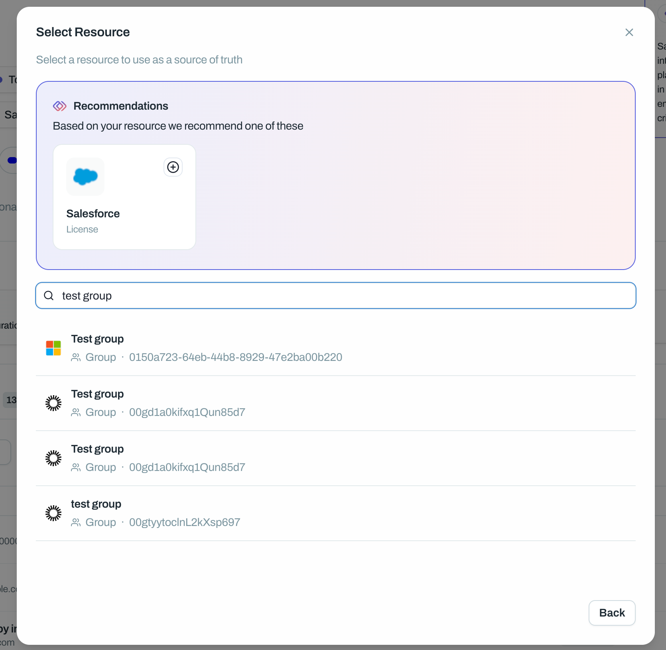666x650 pixels.
Task: Click the Recommendations diamond logo icon
Action: [x=59, y=106]
